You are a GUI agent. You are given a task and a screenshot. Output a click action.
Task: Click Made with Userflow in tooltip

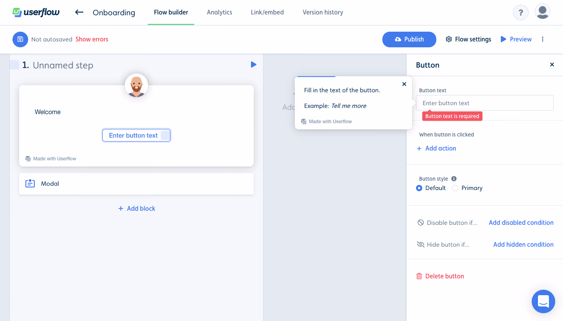(x=326, y=122)
